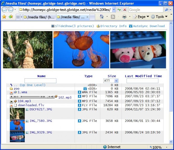Click the red Stop loading icon
The width and height of the screenshot is (174, 150).
click(x=125, y=10)
